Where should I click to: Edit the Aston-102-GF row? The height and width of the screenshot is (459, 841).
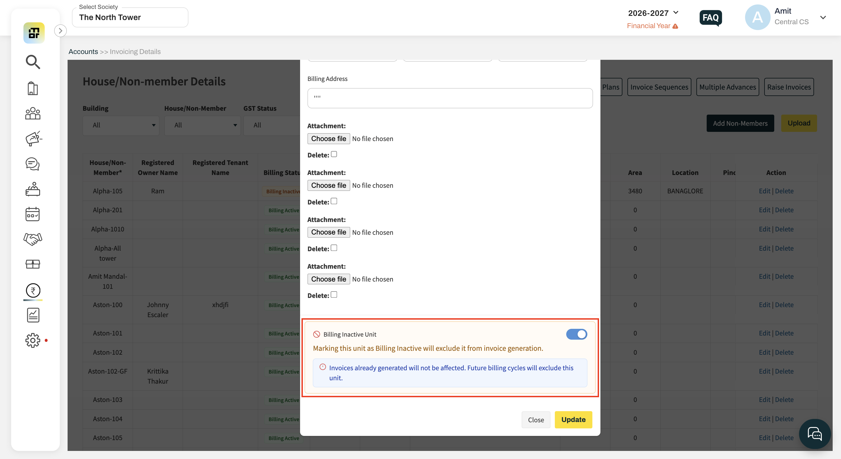[x=764, y=371]
